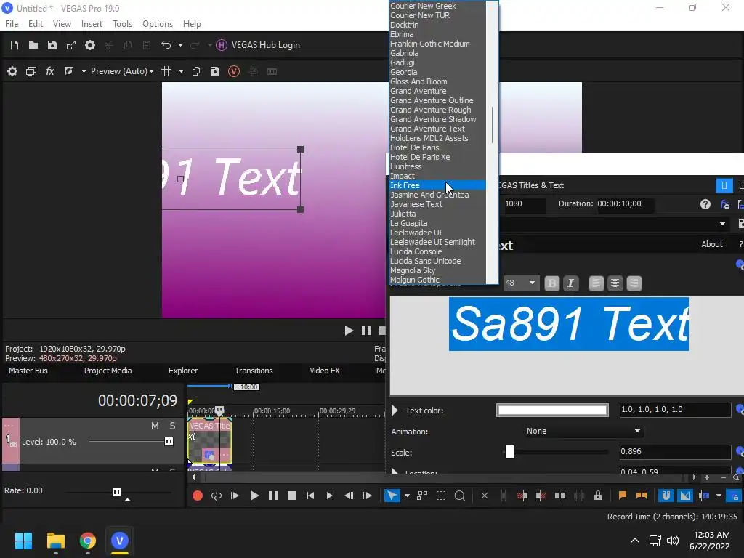Toggle the preview grid overlay icon
This screenshot has width=744, height=558.
point(166,71)
